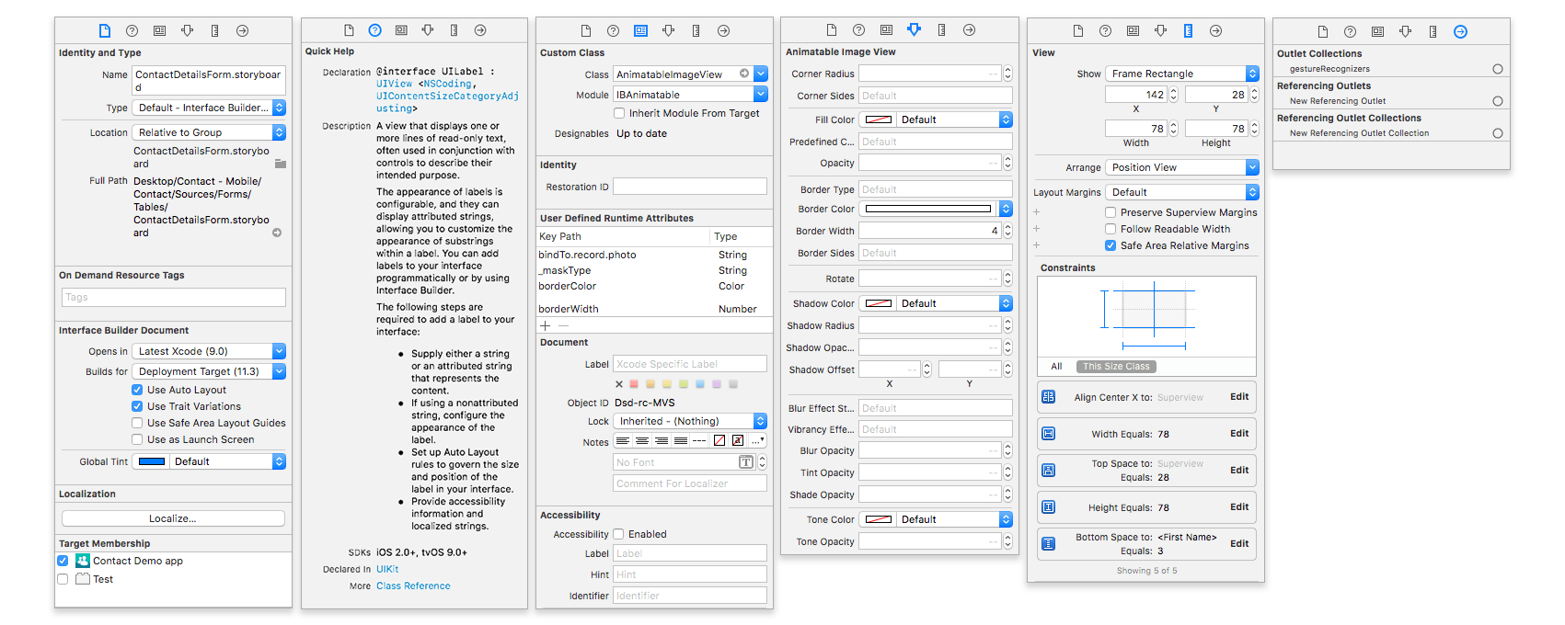Enable Use Safe Area Layout Guides
The image size is (1565, 625).
[x=137, y=423]
